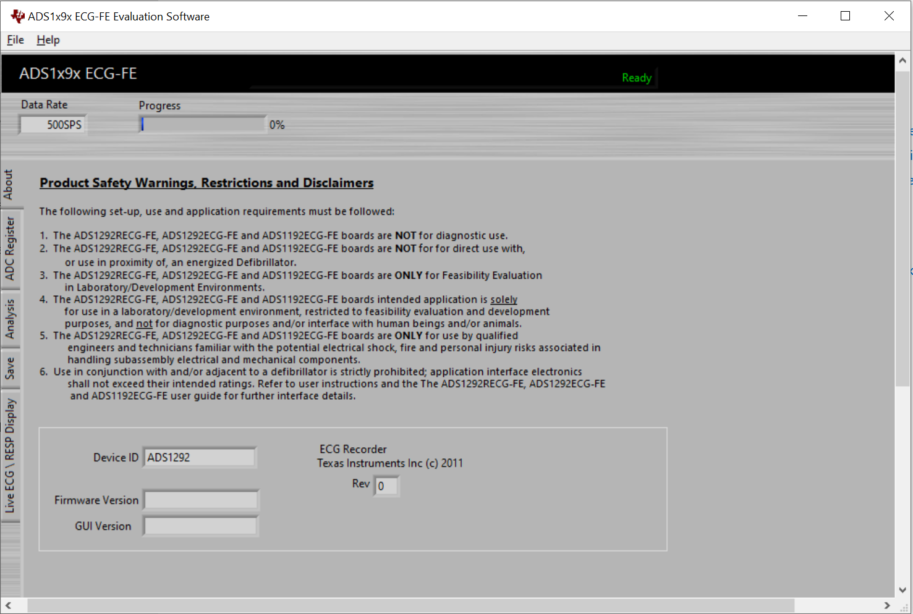The image size is (913, 614).
Task: Open the File menu
Action: pyautogui.click(x=15, y=40)
